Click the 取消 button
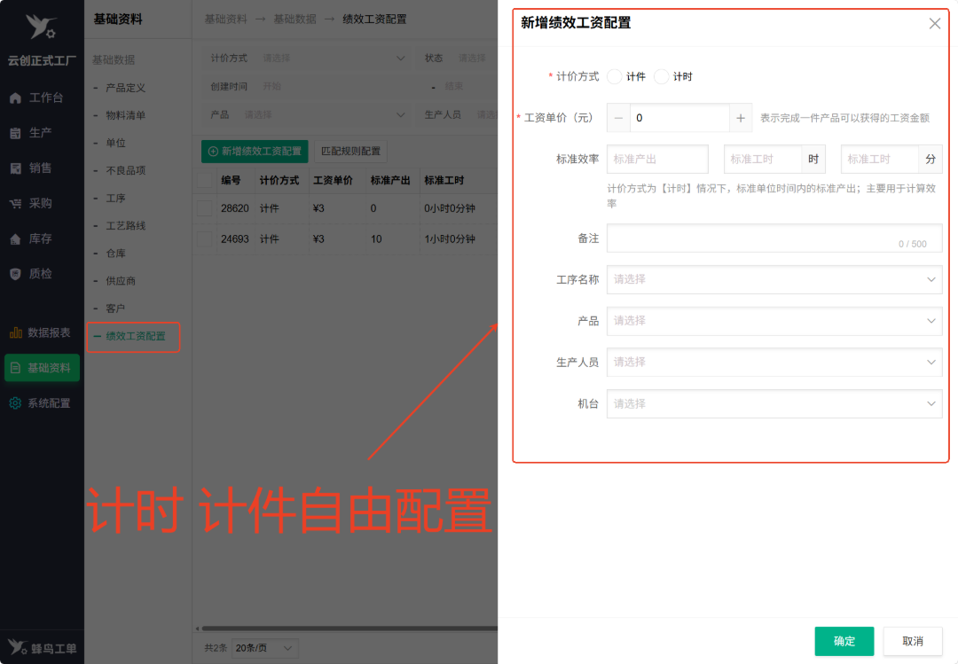The image size is (958, 664). [x=912, y=641]
